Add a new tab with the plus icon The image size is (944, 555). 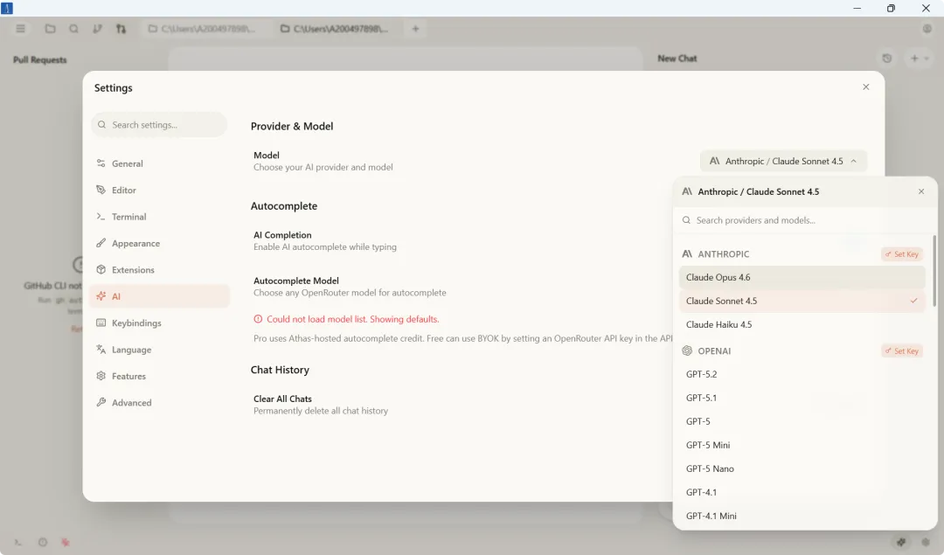pos(415,28)
